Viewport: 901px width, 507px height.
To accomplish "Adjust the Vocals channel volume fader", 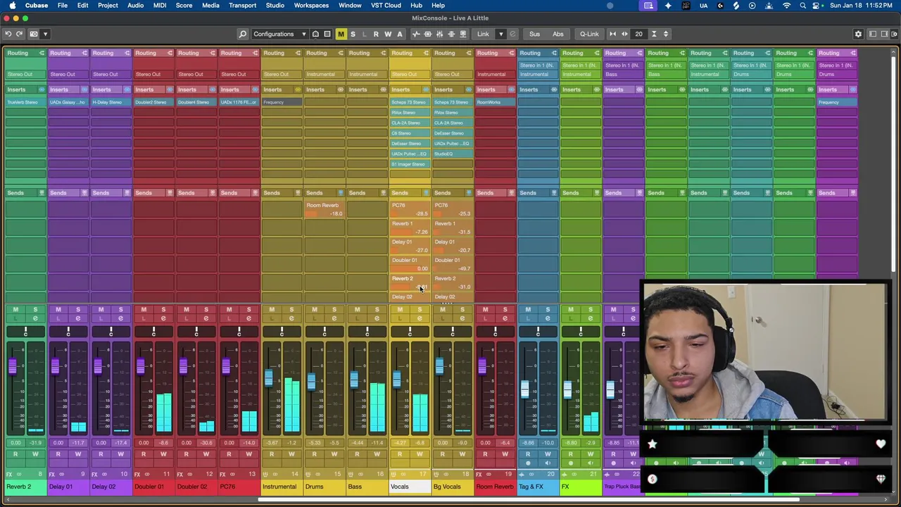I will pos(396,380).
